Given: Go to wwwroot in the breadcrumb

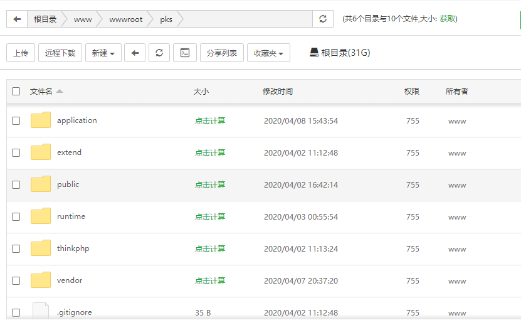Looking at the screenshot, I should point(126,19).
